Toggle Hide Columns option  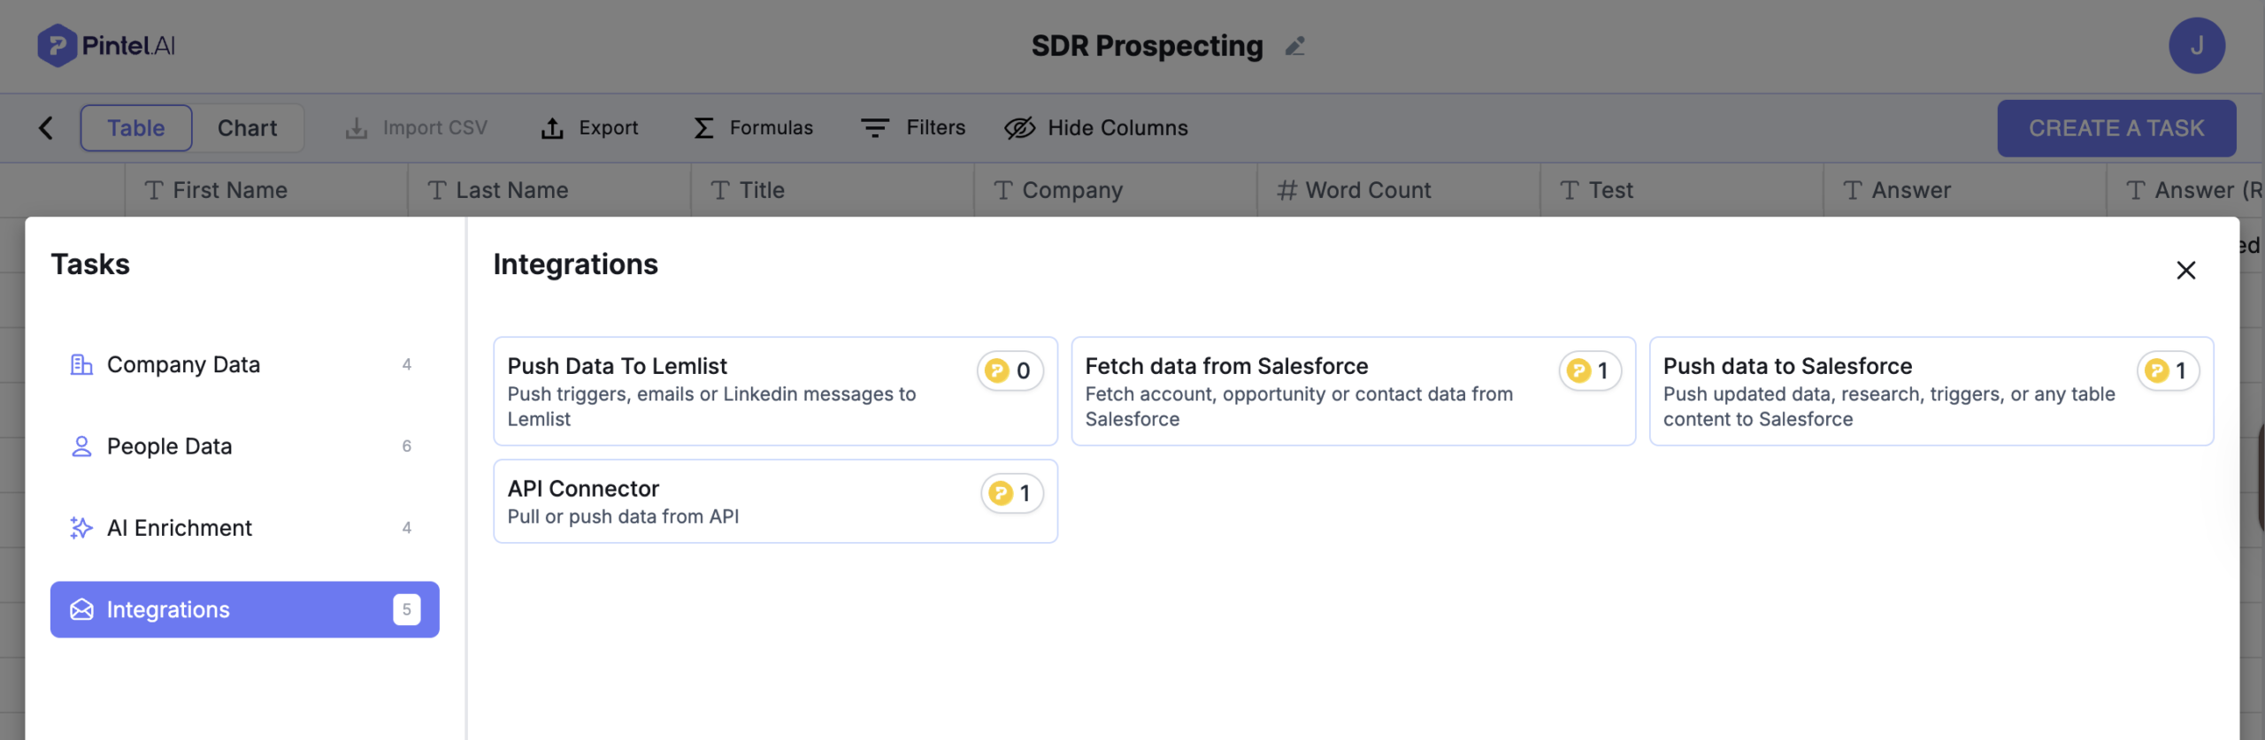tap(1096, 128)
